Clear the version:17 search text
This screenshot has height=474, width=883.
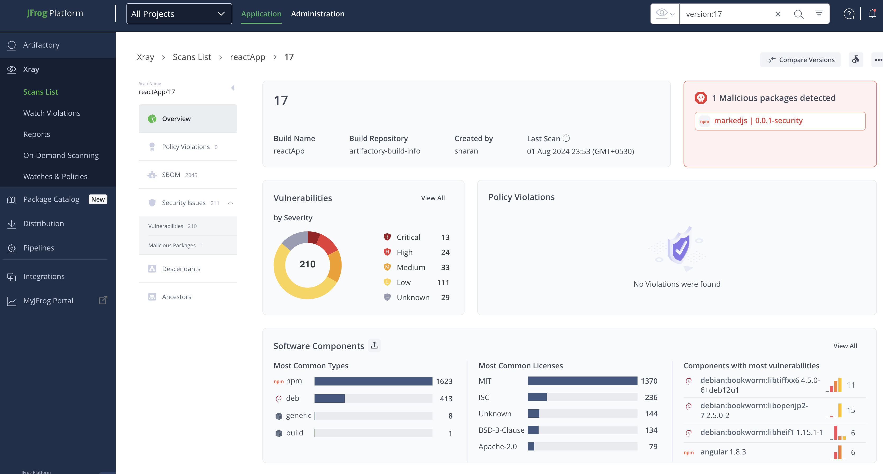(x=778, y=14)
